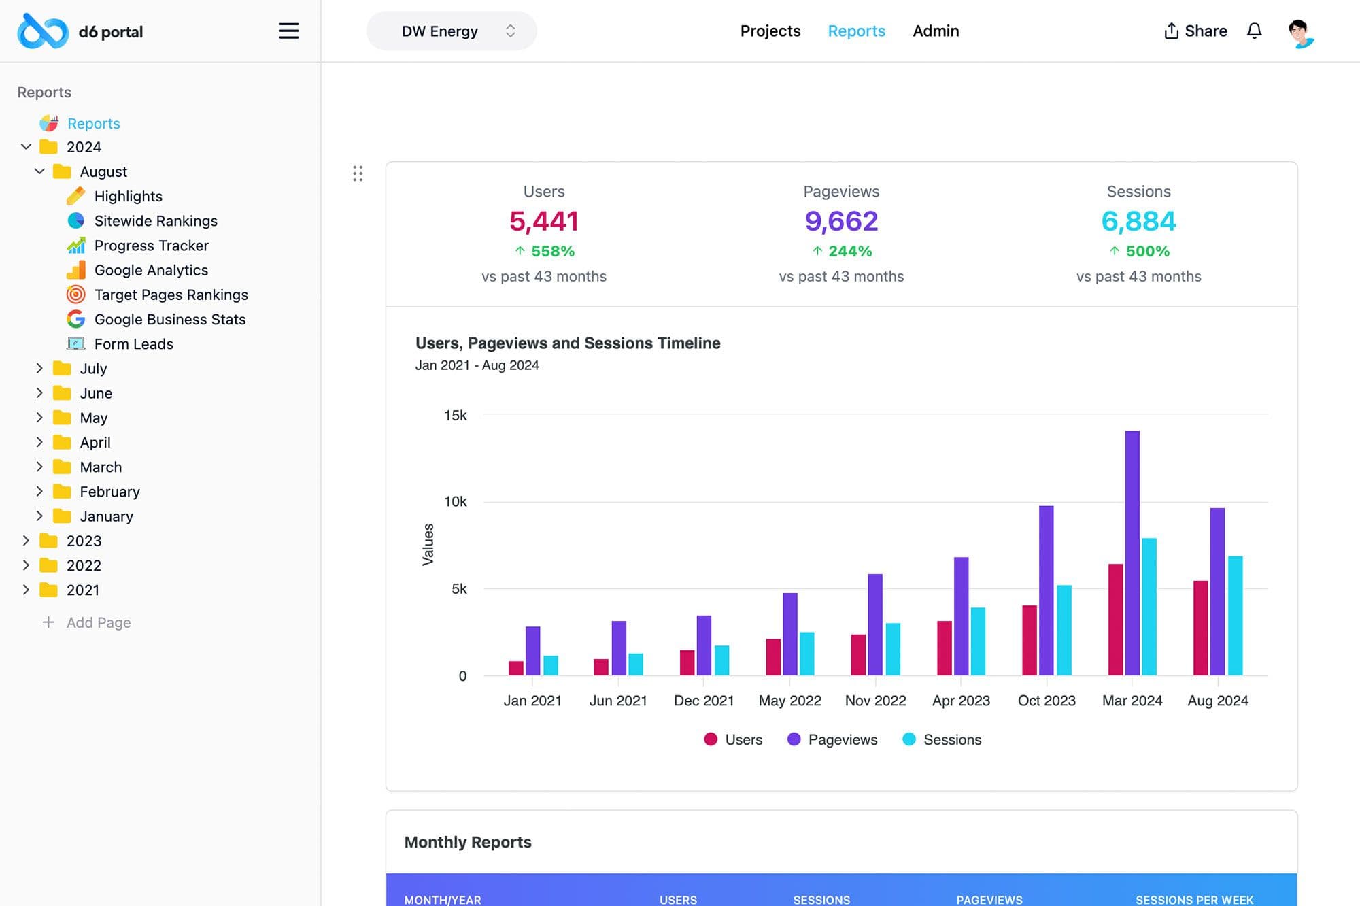Click the April folder icon
The height and width of the screenshot is (906, 1360).
tap(62, 442)
